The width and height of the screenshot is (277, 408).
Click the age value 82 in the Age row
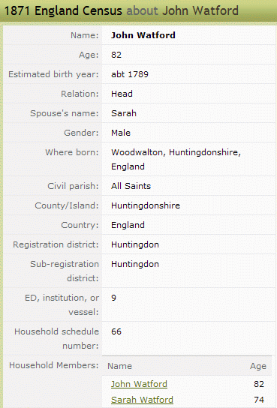click(116, 55)
